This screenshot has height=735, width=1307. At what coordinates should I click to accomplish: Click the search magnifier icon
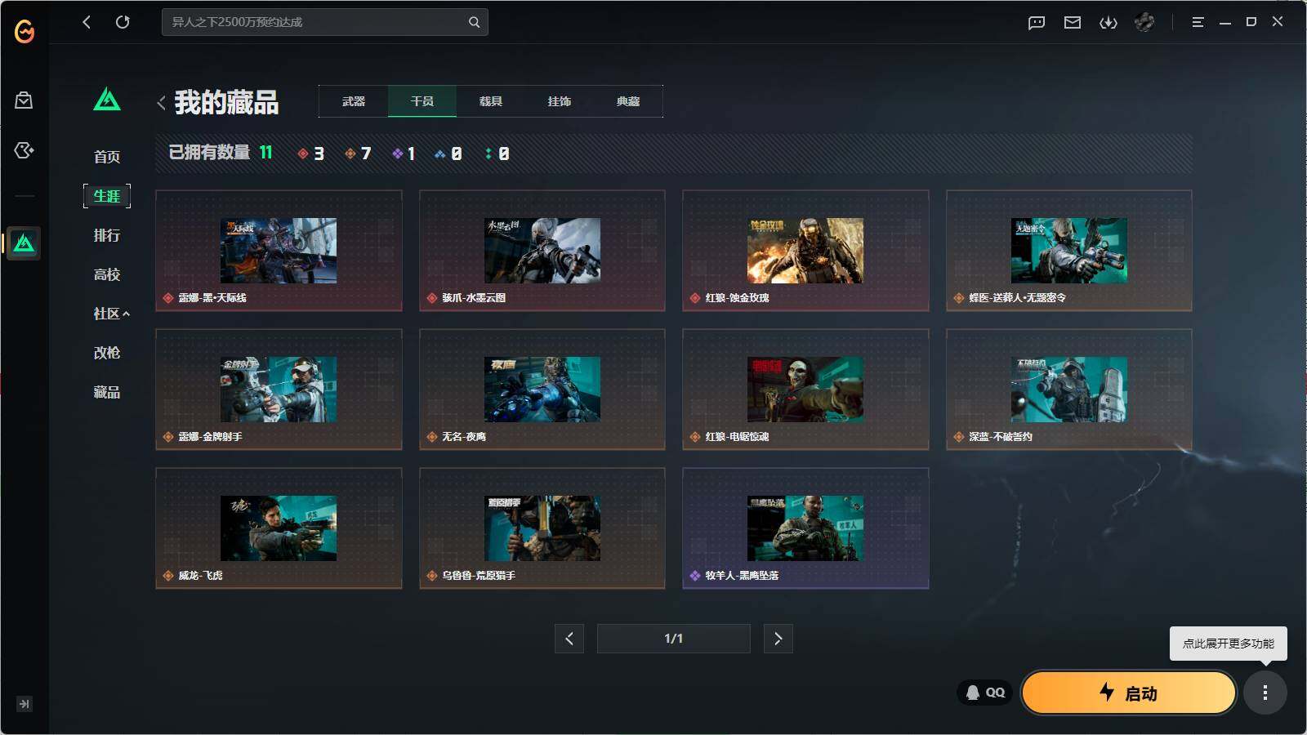point(474,22)
